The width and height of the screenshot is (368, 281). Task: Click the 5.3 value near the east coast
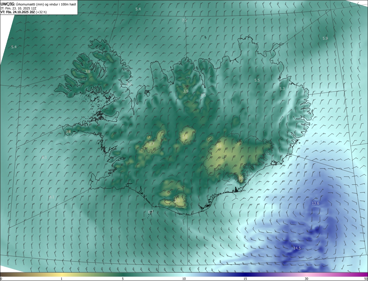[x=282, y=89]
